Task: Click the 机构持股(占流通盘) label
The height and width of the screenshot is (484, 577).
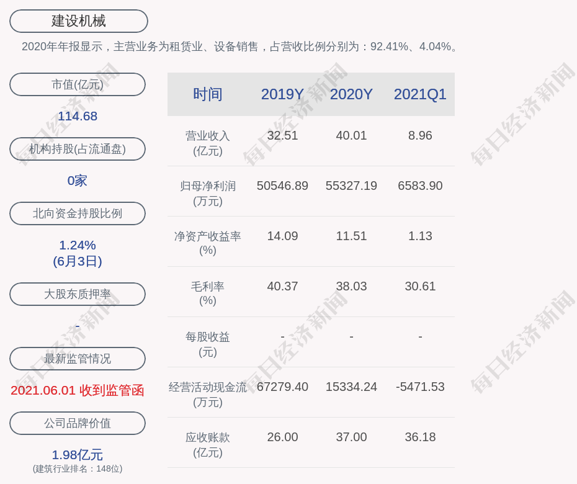Action: point(78,149)
